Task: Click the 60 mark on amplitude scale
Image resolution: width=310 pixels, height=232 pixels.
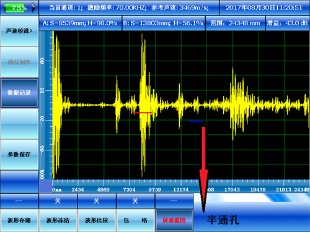Action: tap(42, 61)
